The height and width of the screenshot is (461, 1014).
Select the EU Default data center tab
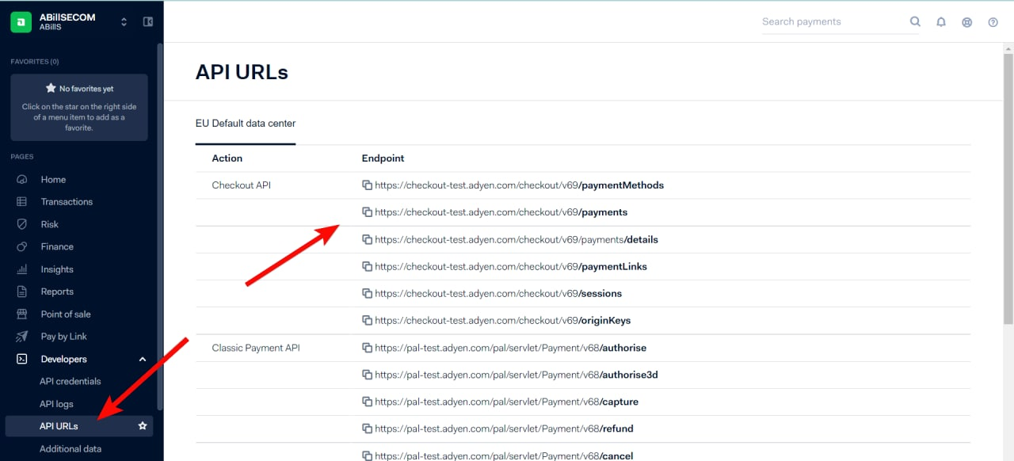pyautogui.click(x=246, y=124)
